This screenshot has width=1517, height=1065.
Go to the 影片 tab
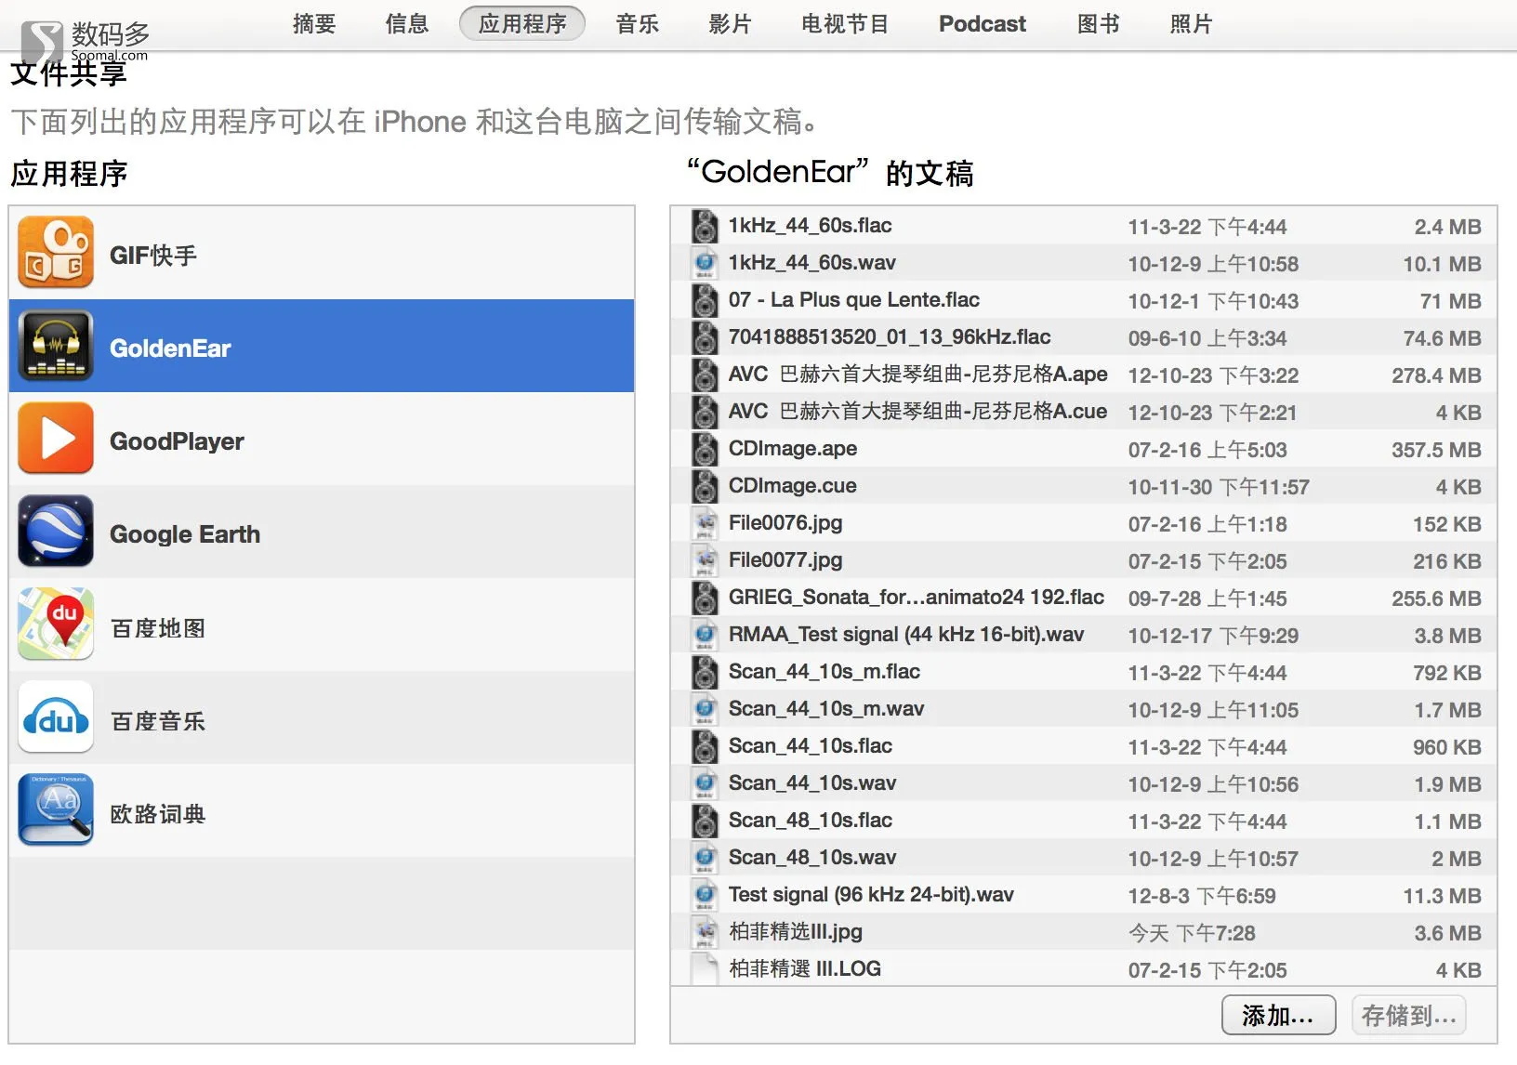click(x=730, y=23)
